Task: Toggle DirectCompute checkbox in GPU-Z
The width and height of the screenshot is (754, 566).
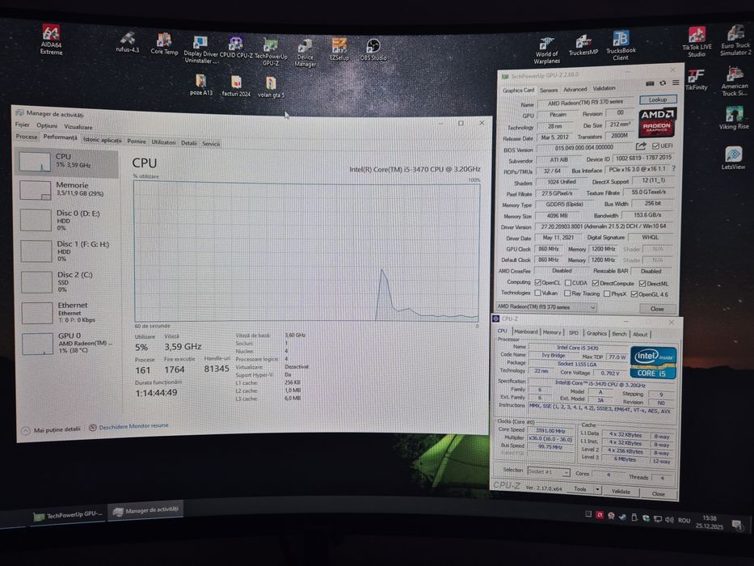Action: (596, 284)
